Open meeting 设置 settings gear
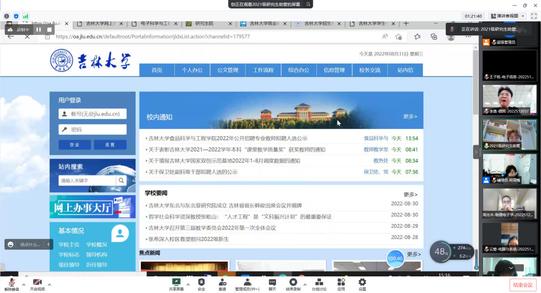This screenshot has height=293, width=541. pyautogui.click(x=362, y=282)
